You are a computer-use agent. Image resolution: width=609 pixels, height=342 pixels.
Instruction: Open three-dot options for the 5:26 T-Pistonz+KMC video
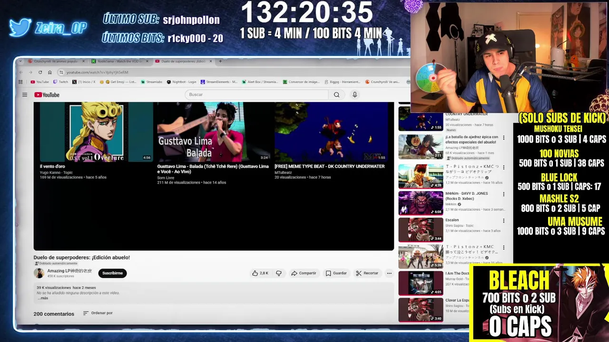point(504,247)
